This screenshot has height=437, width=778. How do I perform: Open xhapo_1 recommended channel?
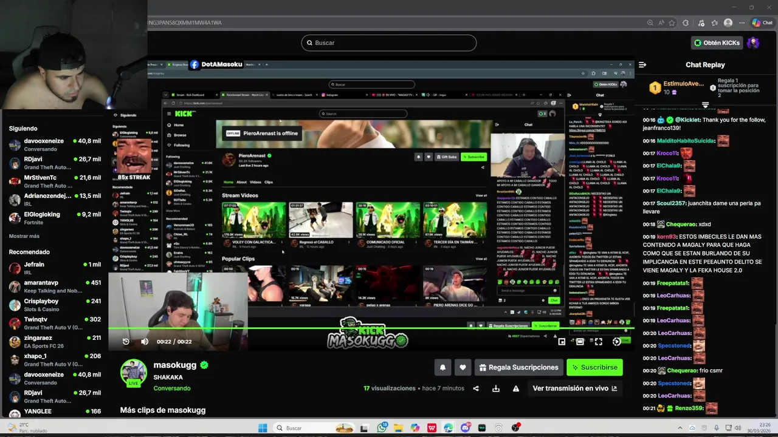pyautogui.click(x=55, y=360)
